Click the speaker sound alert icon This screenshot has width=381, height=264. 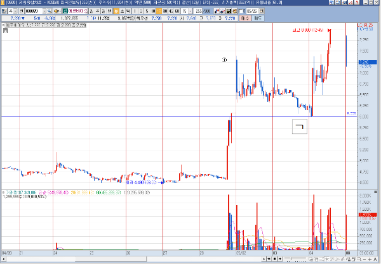click(x=57, y=11)
